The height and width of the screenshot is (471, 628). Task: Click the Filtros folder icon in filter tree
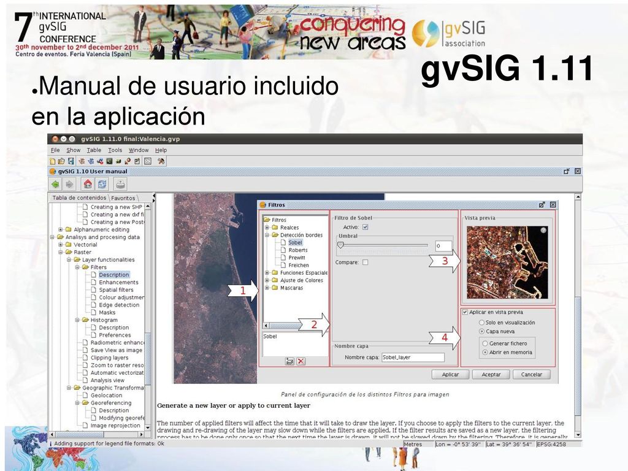pos(267,220)
